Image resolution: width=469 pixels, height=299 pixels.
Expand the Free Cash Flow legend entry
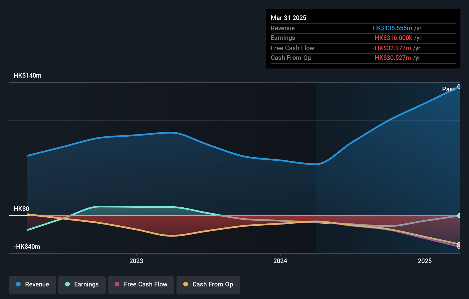click(x=141, y=284)
